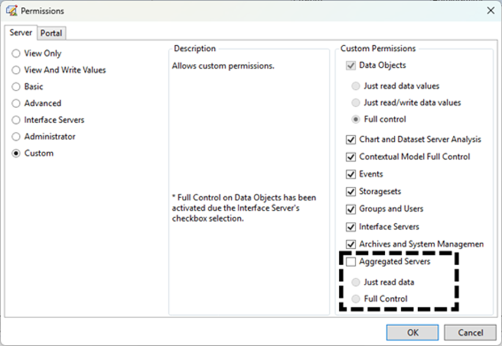Image resolution: width=502 pixels, height=346 pixels.
Task: Click the Permissions window title icon
Action: click(11, 11)
